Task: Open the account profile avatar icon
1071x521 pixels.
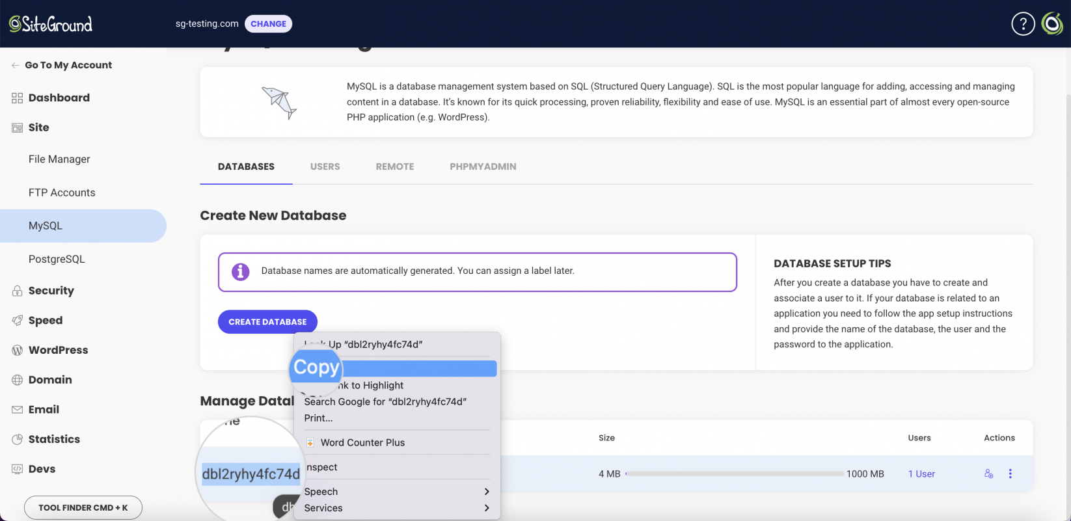Action: click(x=1052, y=24)
